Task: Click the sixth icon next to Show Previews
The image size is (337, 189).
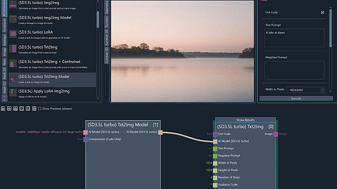Action: pyautogui.click(x=34, y=108)
